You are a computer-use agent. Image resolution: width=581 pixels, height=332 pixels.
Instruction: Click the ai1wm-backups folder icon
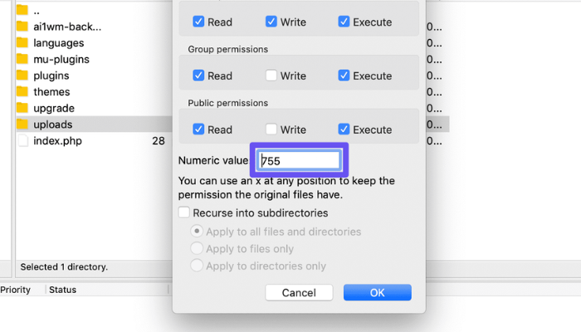[22, 27]
